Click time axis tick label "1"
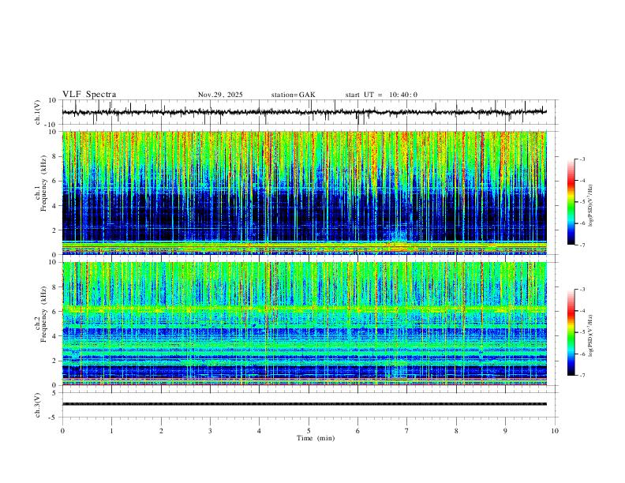 pos(111,431)
